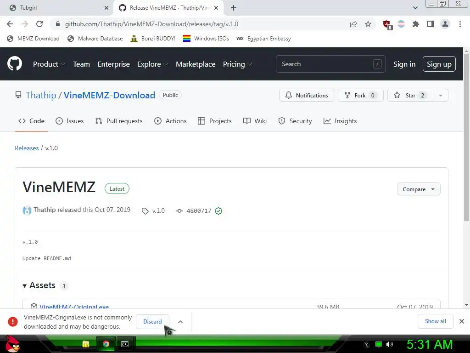
Task: Click the browser forward arrow
Action: coord(25,24)
